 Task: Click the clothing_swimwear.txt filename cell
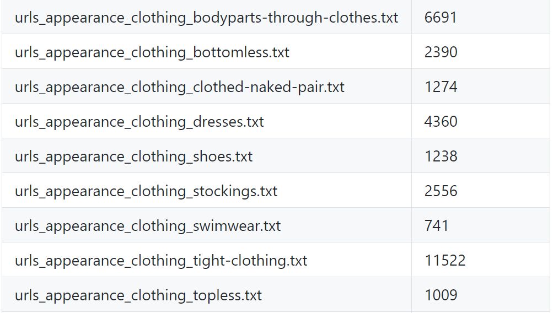click(x=148, y=225)
